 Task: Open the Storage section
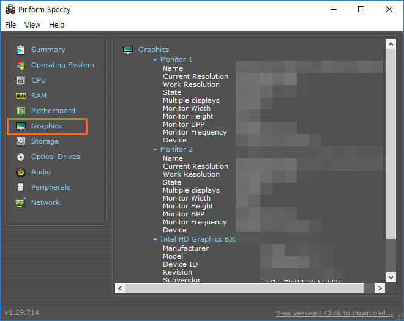[x=45, y=141]
